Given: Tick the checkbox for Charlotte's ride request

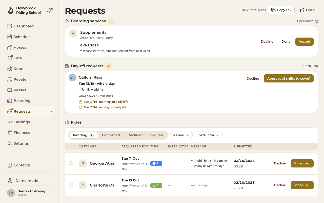Looking at the screenshot, I should (x=71, y=185).
